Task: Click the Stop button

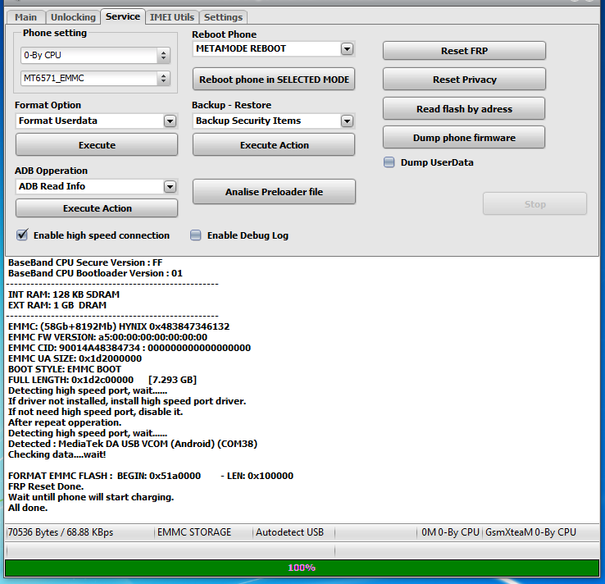Action: coord(534,204)
